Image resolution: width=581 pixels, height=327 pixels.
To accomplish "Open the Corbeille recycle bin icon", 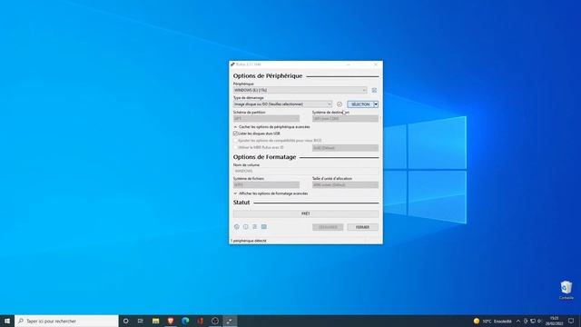I will point(566,290).
